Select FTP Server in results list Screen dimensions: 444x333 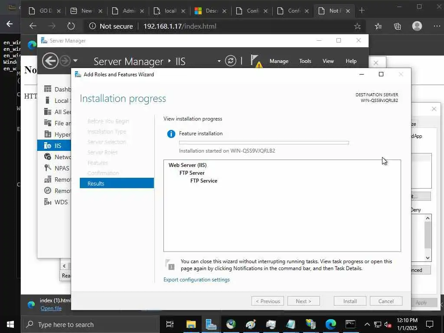[192, 173]
